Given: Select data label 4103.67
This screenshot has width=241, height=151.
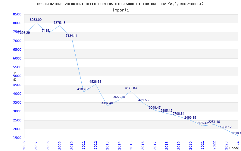Looking at the screenshot, I should point(83,89).
